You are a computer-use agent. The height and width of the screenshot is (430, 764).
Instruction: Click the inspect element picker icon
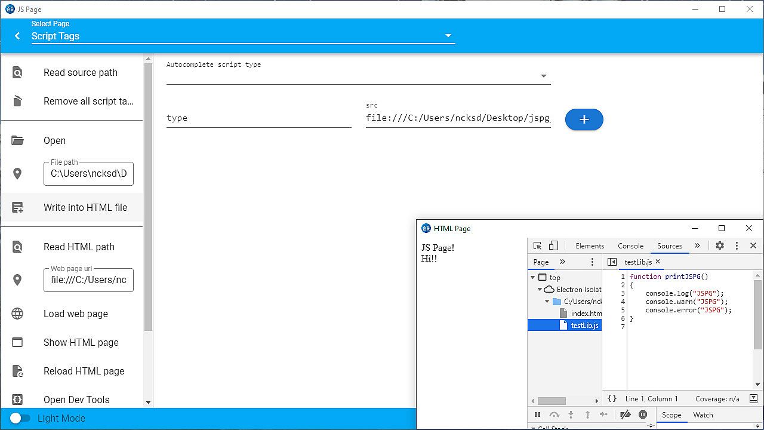[x=537, y=246]
